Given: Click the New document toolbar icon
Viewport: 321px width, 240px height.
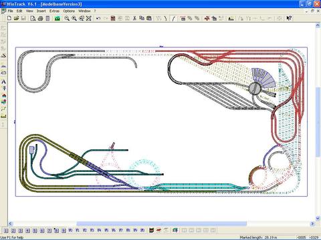Looking at the screenshot, I should 9,18.
